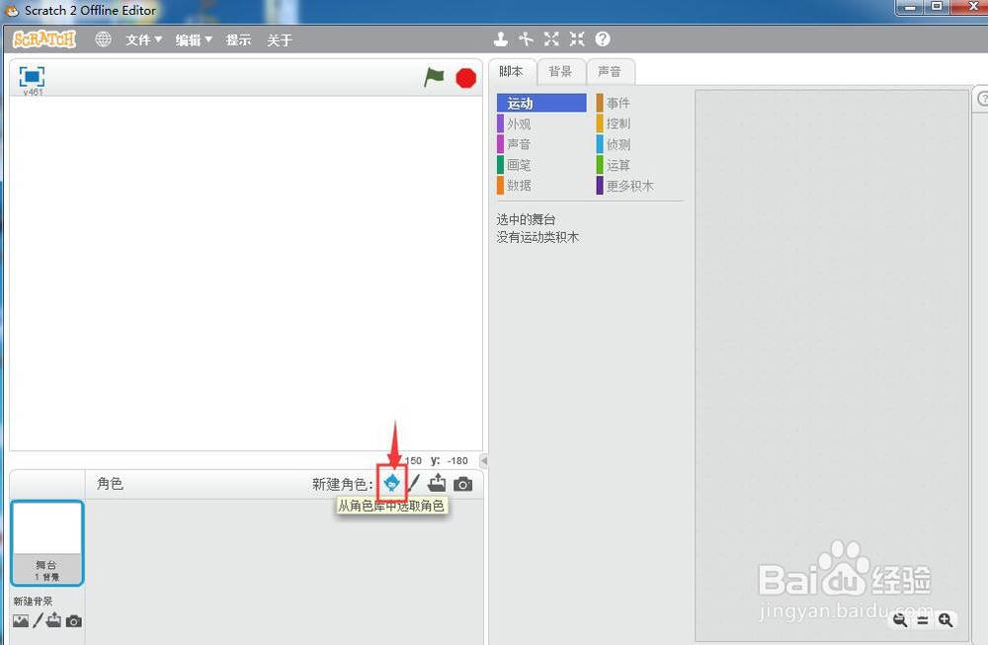This screenshot has height=645, width=988.
Task: Choose sprite from library icon
Action: pos(391,483)
